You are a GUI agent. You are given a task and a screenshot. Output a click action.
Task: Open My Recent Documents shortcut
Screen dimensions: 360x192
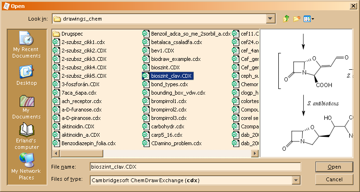27,46
